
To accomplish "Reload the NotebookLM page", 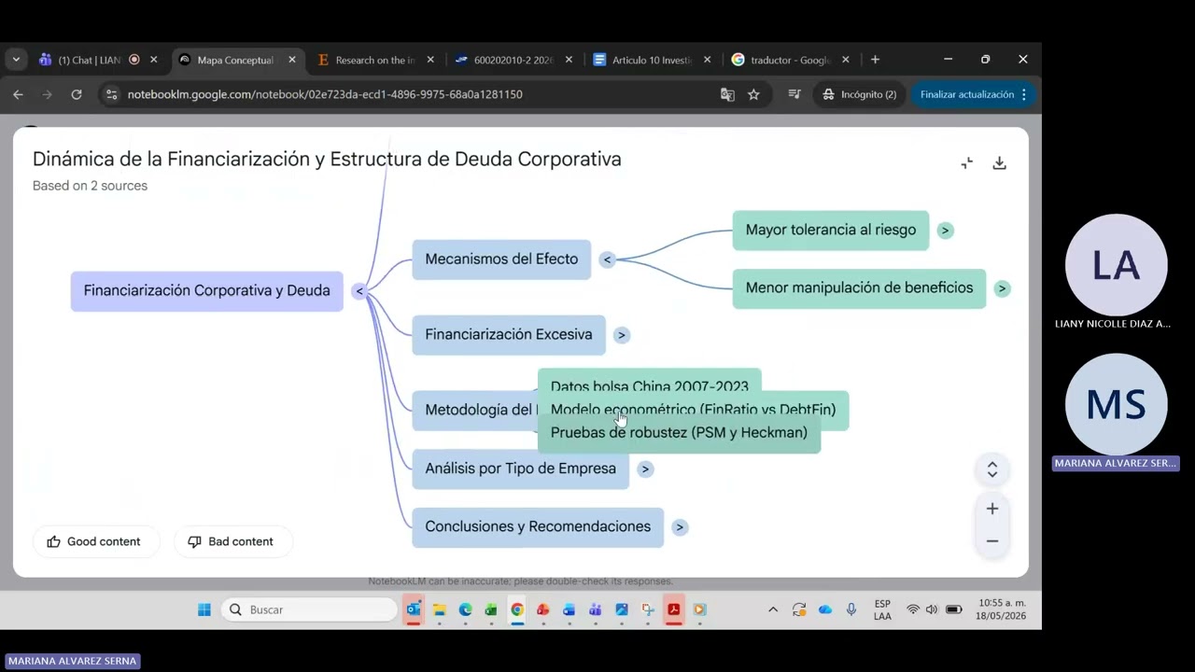I will coord(77,94).
